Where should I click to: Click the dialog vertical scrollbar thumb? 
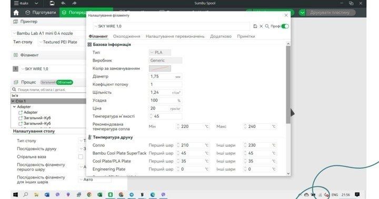tap(288, 85)
